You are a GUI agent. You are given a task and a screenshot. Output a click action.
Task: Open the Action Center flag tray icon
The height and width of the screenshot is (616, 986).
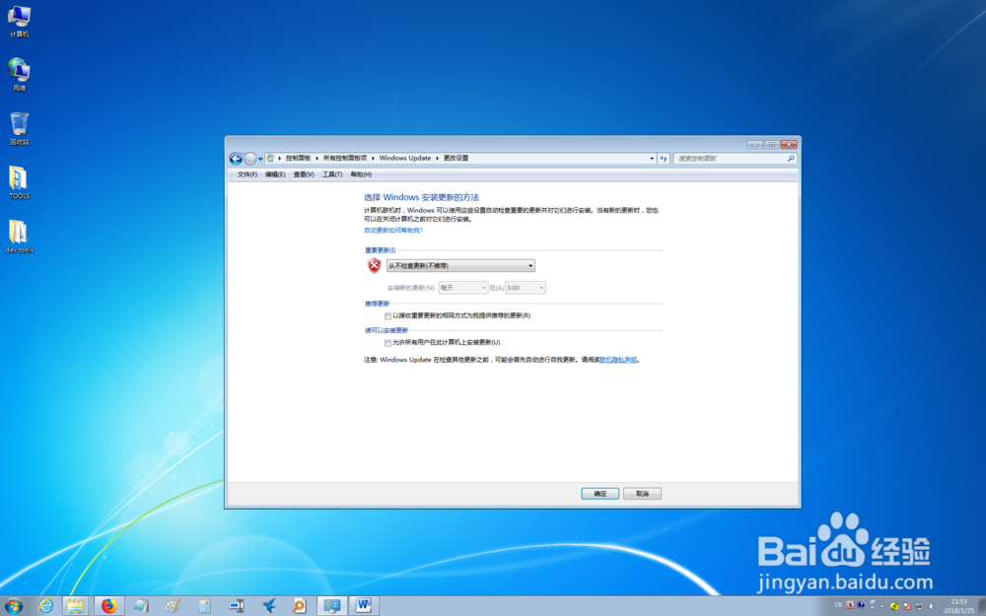coord(907,606)
